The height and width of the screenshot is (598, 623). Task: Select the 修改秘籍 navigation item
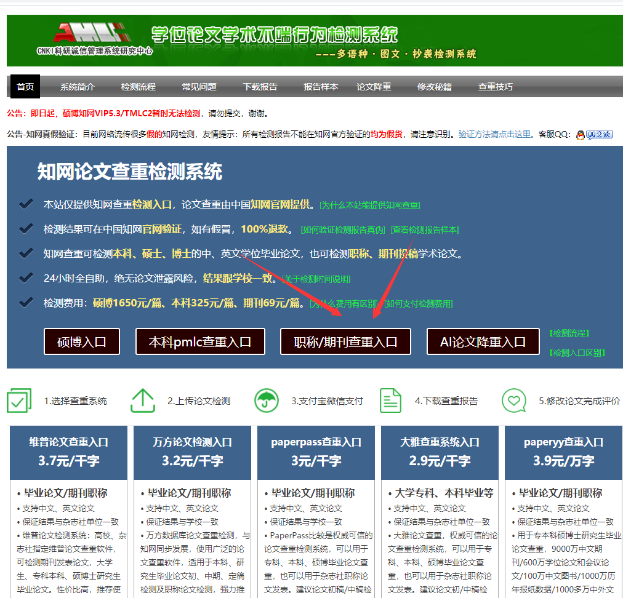click(x=434, y=87)
